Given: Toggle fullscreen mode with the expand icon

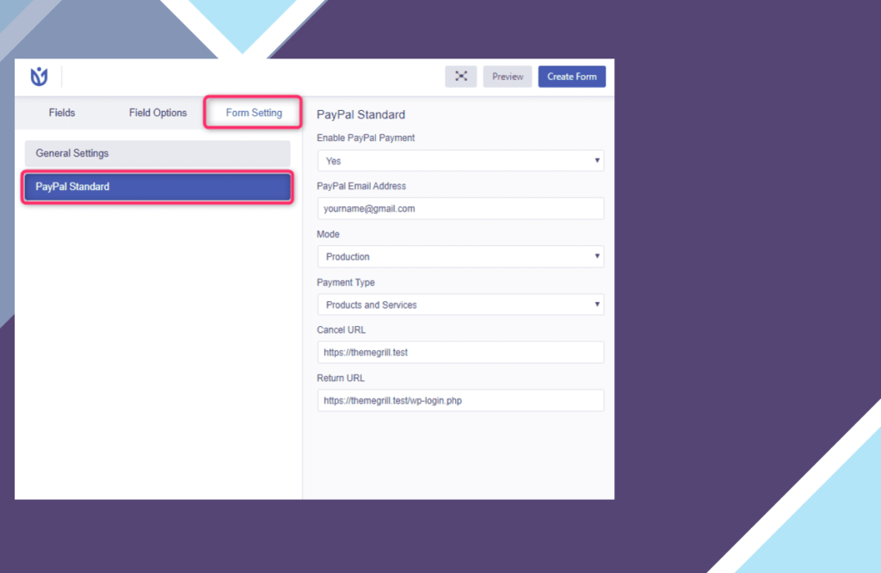Looking at the screenshot, I should pos(461,77).
